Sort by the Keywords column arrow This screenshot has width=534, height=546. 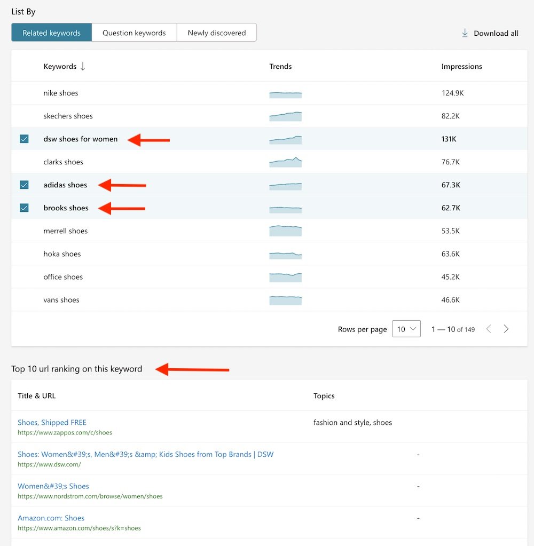coord(83,67)
